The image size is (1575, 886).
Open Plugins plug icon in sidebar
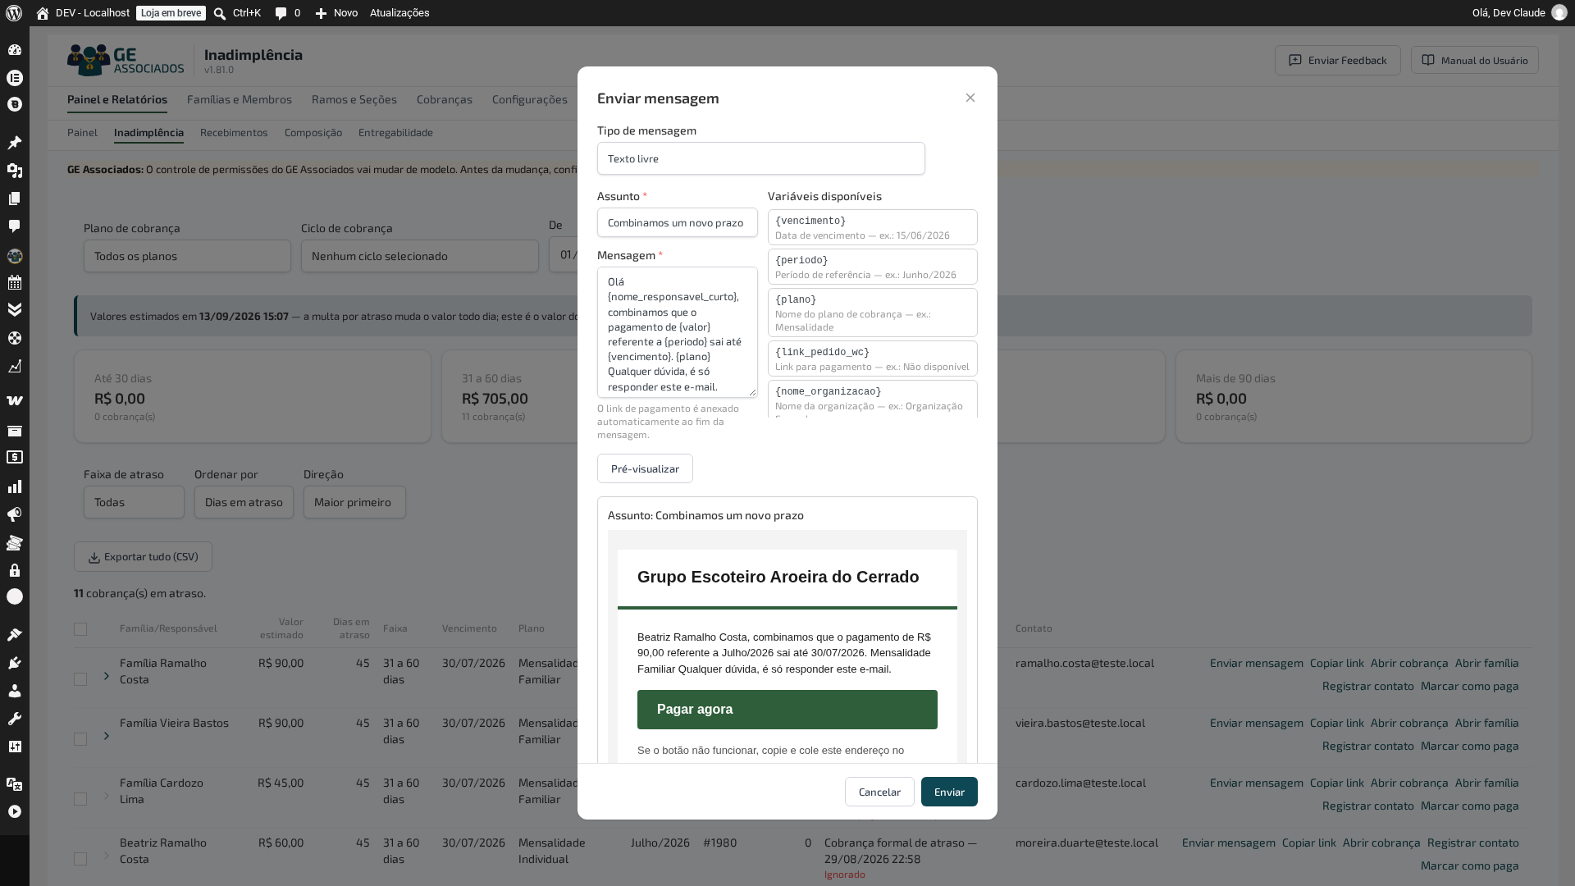[15, 663]
